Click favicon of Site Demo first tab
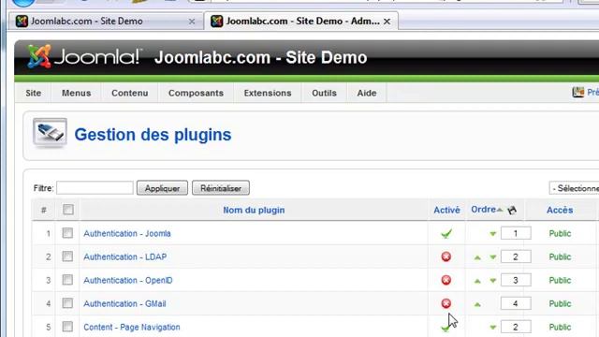The image size is (599, 337). (x=22, y=21)
